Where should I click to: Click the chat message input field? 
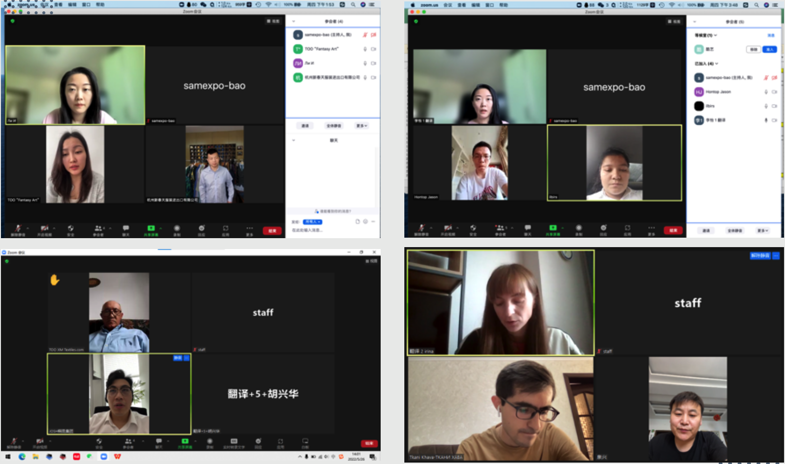334,230
